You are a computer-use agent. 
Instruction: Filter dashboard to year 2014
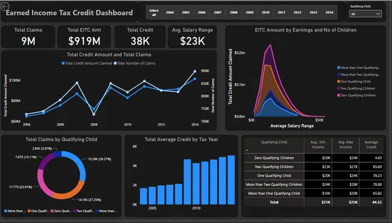point(329,12)
